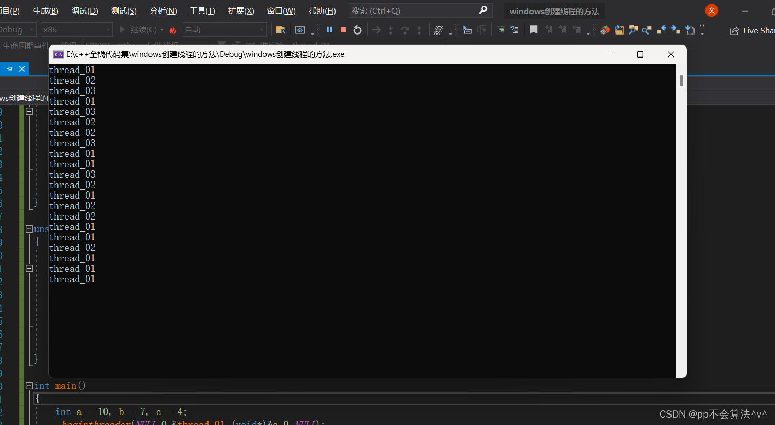Open the 继续 button dropdown arrow
This screenshot has width=775, height=425.
click(x=162, y=30)
